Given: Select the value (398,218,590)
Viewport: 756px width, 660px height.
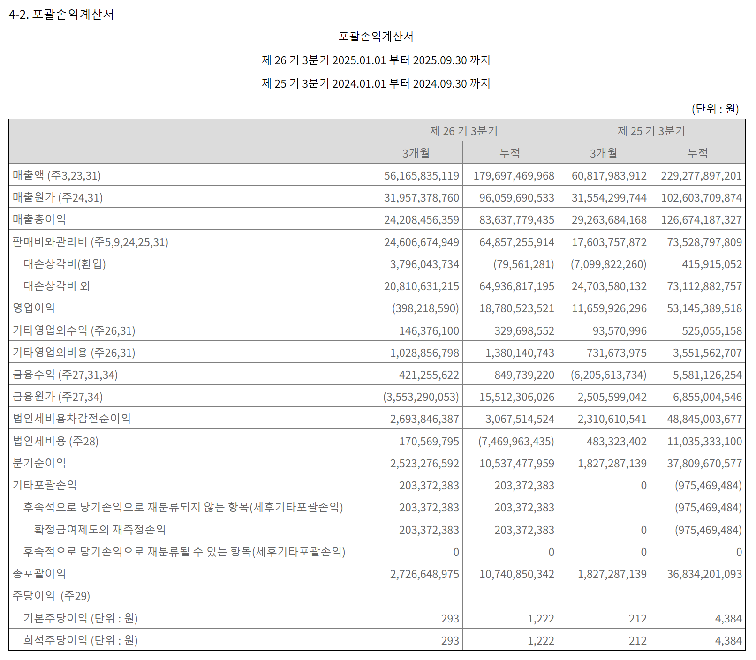Looking at the screenshot, I should pos(426,308).
